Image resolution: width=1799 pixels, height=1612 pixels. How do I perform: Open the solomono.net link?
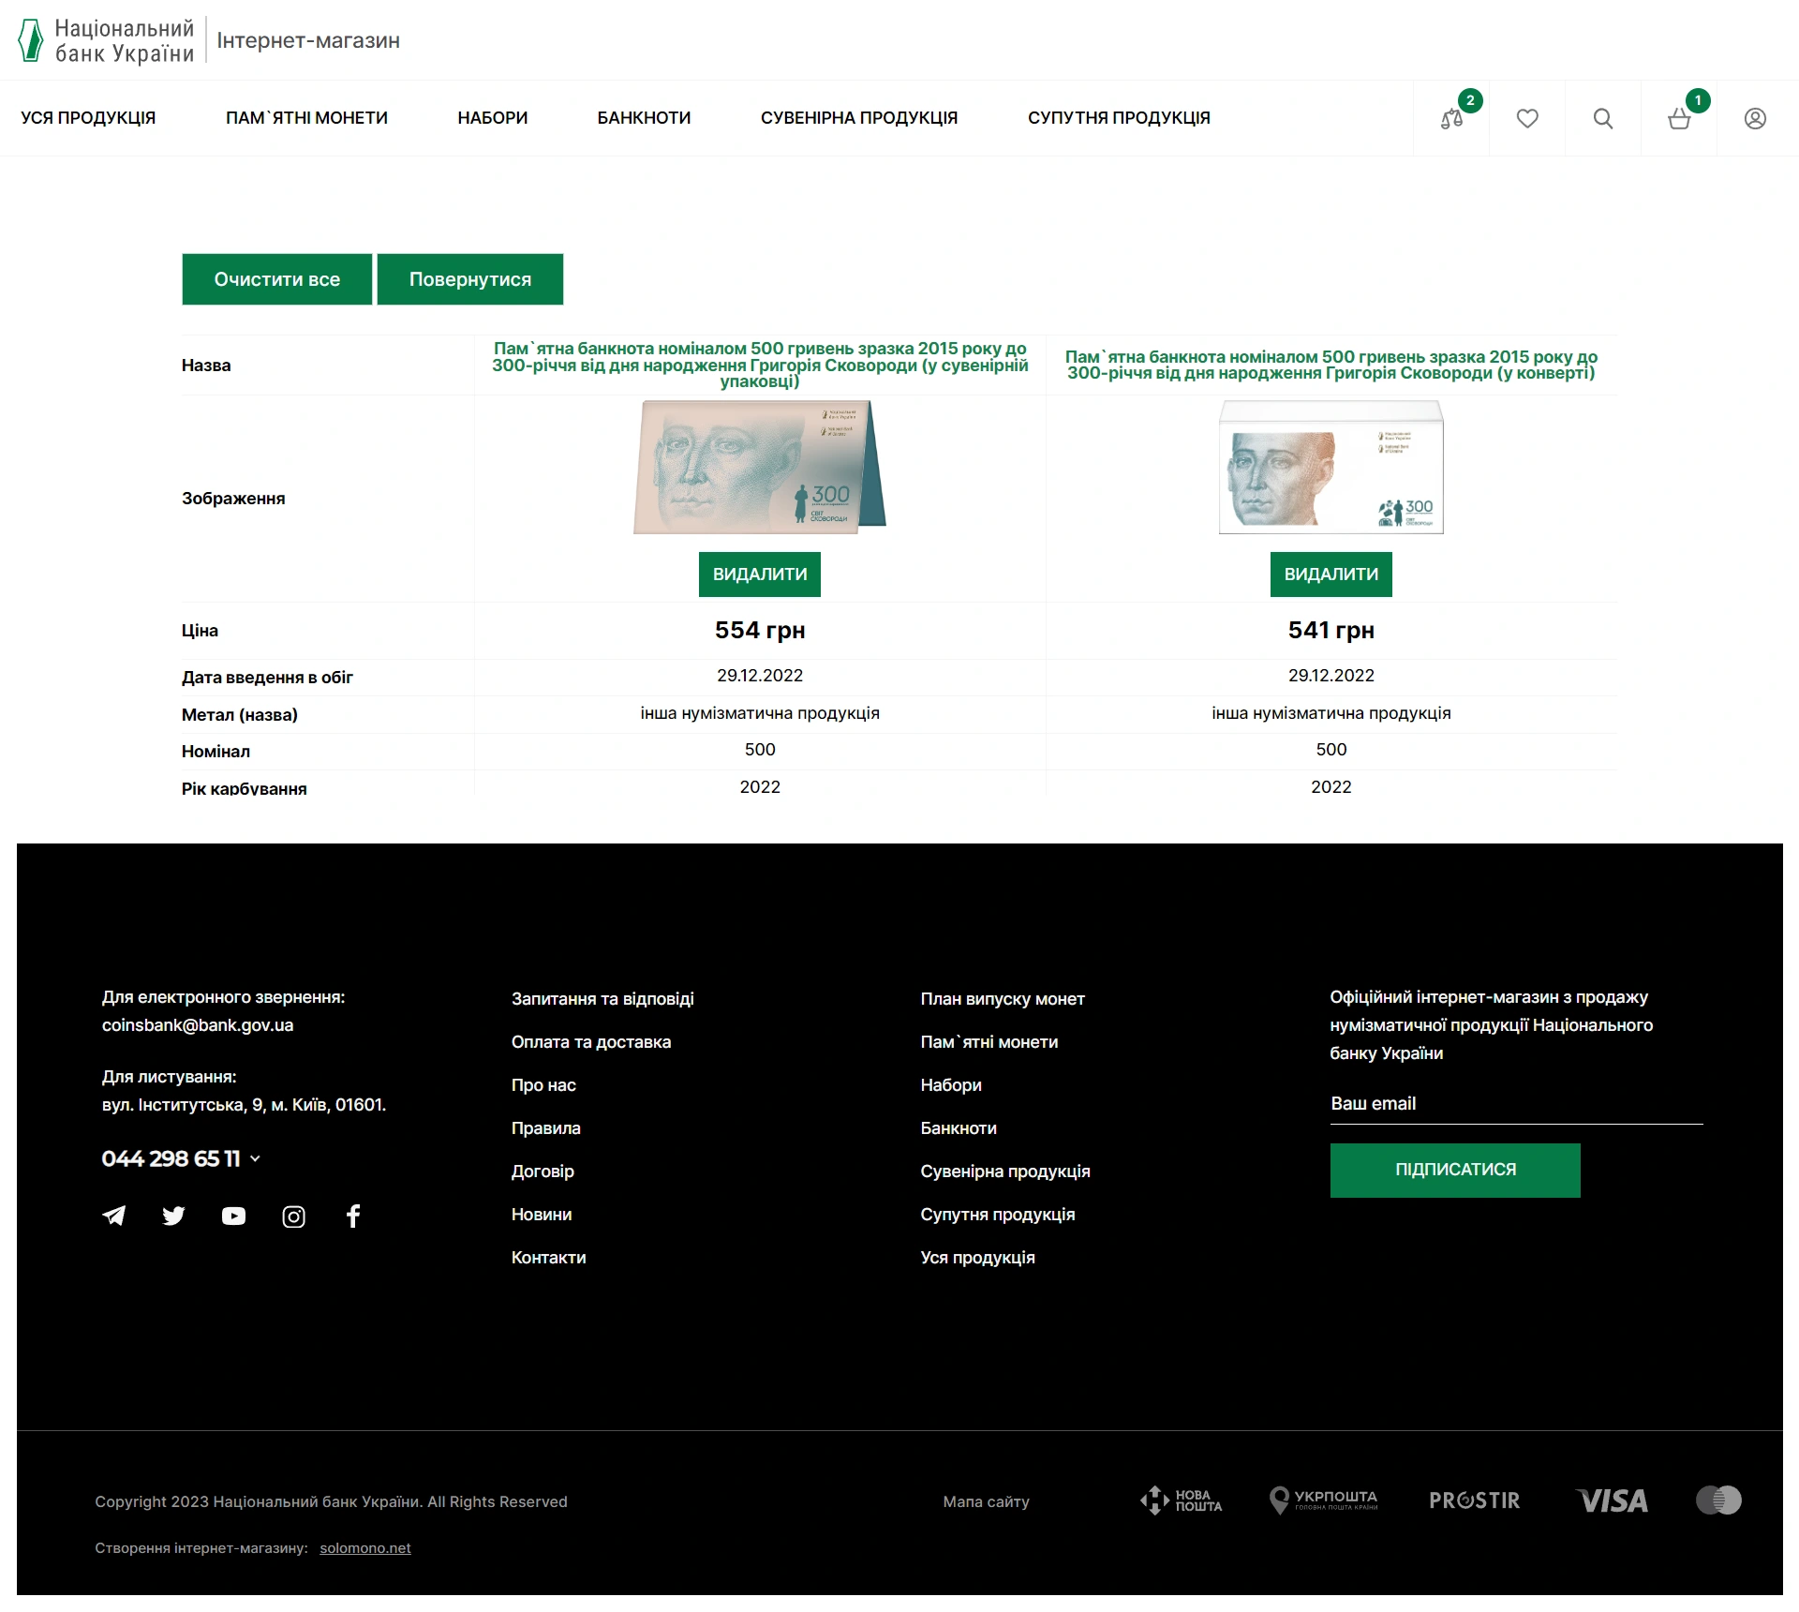365,1548
